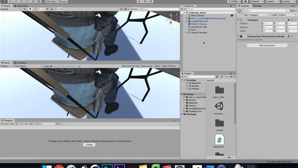Open the Collab dropdown
This screenshot has width=298, height=168.
pos(234,1)
